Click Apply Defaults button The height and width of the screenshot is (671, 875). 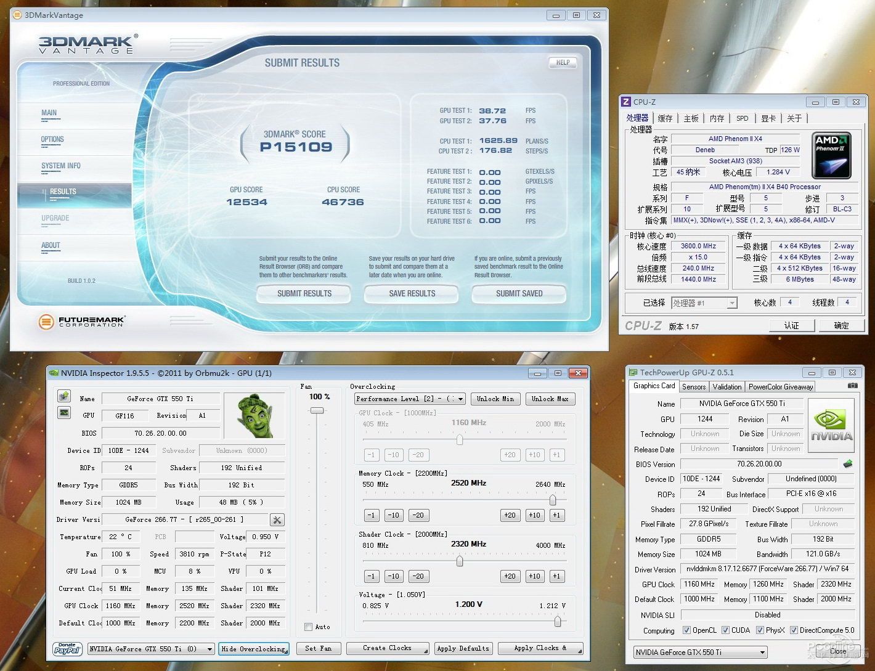[x=463, y=648]
